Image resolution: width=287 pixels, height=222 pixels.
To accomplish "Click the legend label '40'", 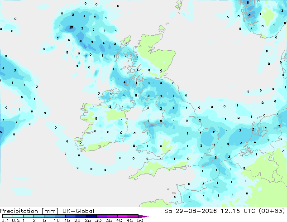I will tap(119, 220).
